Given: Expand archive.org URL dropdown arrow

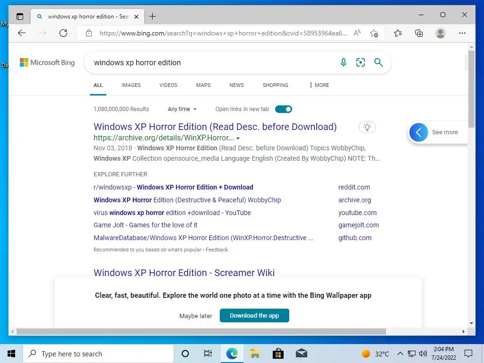Looking at the screenshot, I should (238, 138).
